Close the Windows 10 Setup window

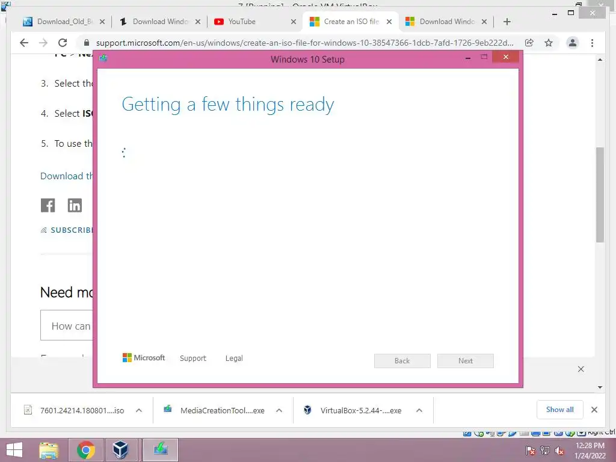click(x=505, y=57)
